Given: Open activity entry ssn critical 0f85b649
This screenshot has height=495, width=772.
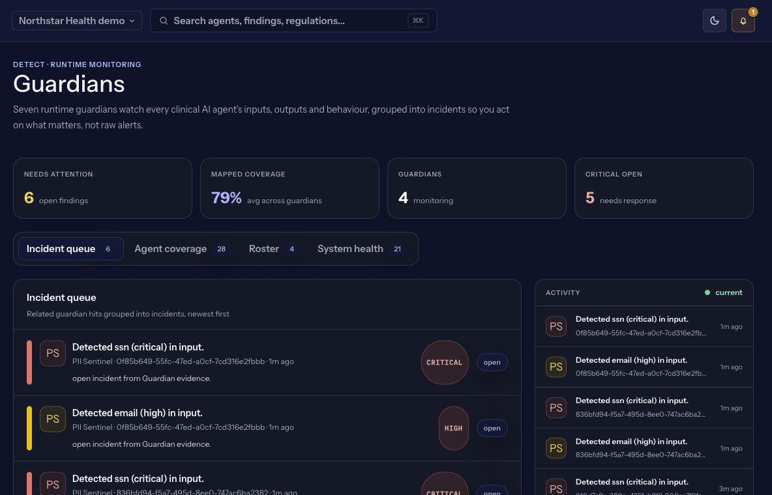Looking at the screenshot, I should 644,326.
